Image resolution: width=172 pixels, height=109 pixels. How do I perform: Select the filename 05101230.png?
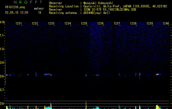(15, 7)
